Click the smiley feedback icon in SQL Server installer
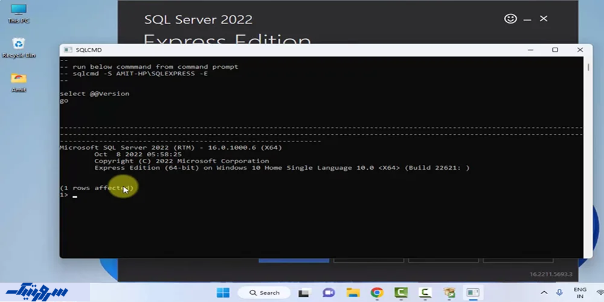The image size is (604, 302). click(510, 19)
